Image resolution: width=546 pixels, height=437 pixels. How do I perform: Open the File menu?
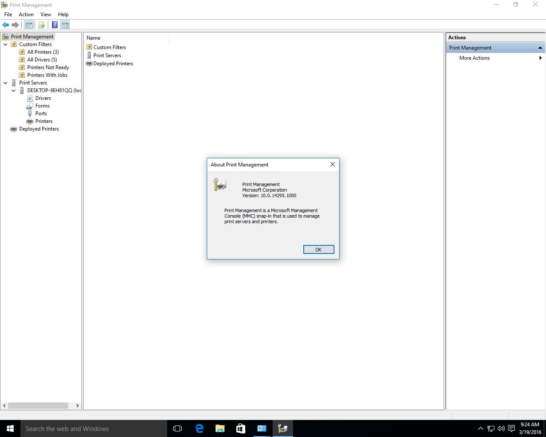tap(8, 15)
